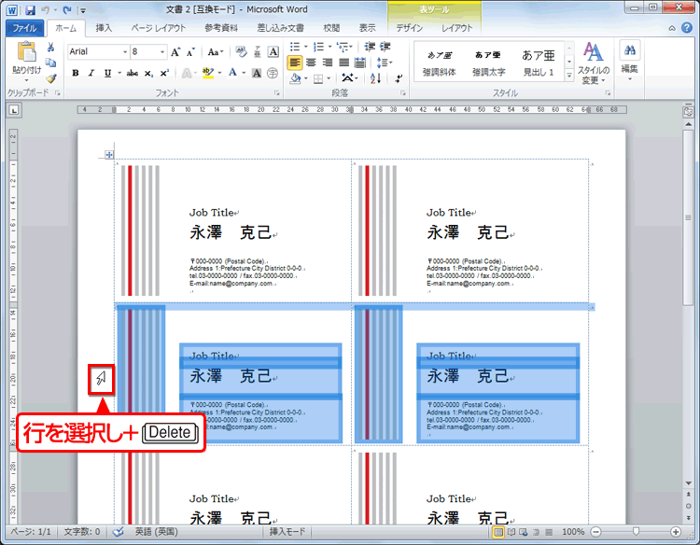This screenshot has height=545, width=700.
Task: Toggle align text left
Action: (295, 63)
